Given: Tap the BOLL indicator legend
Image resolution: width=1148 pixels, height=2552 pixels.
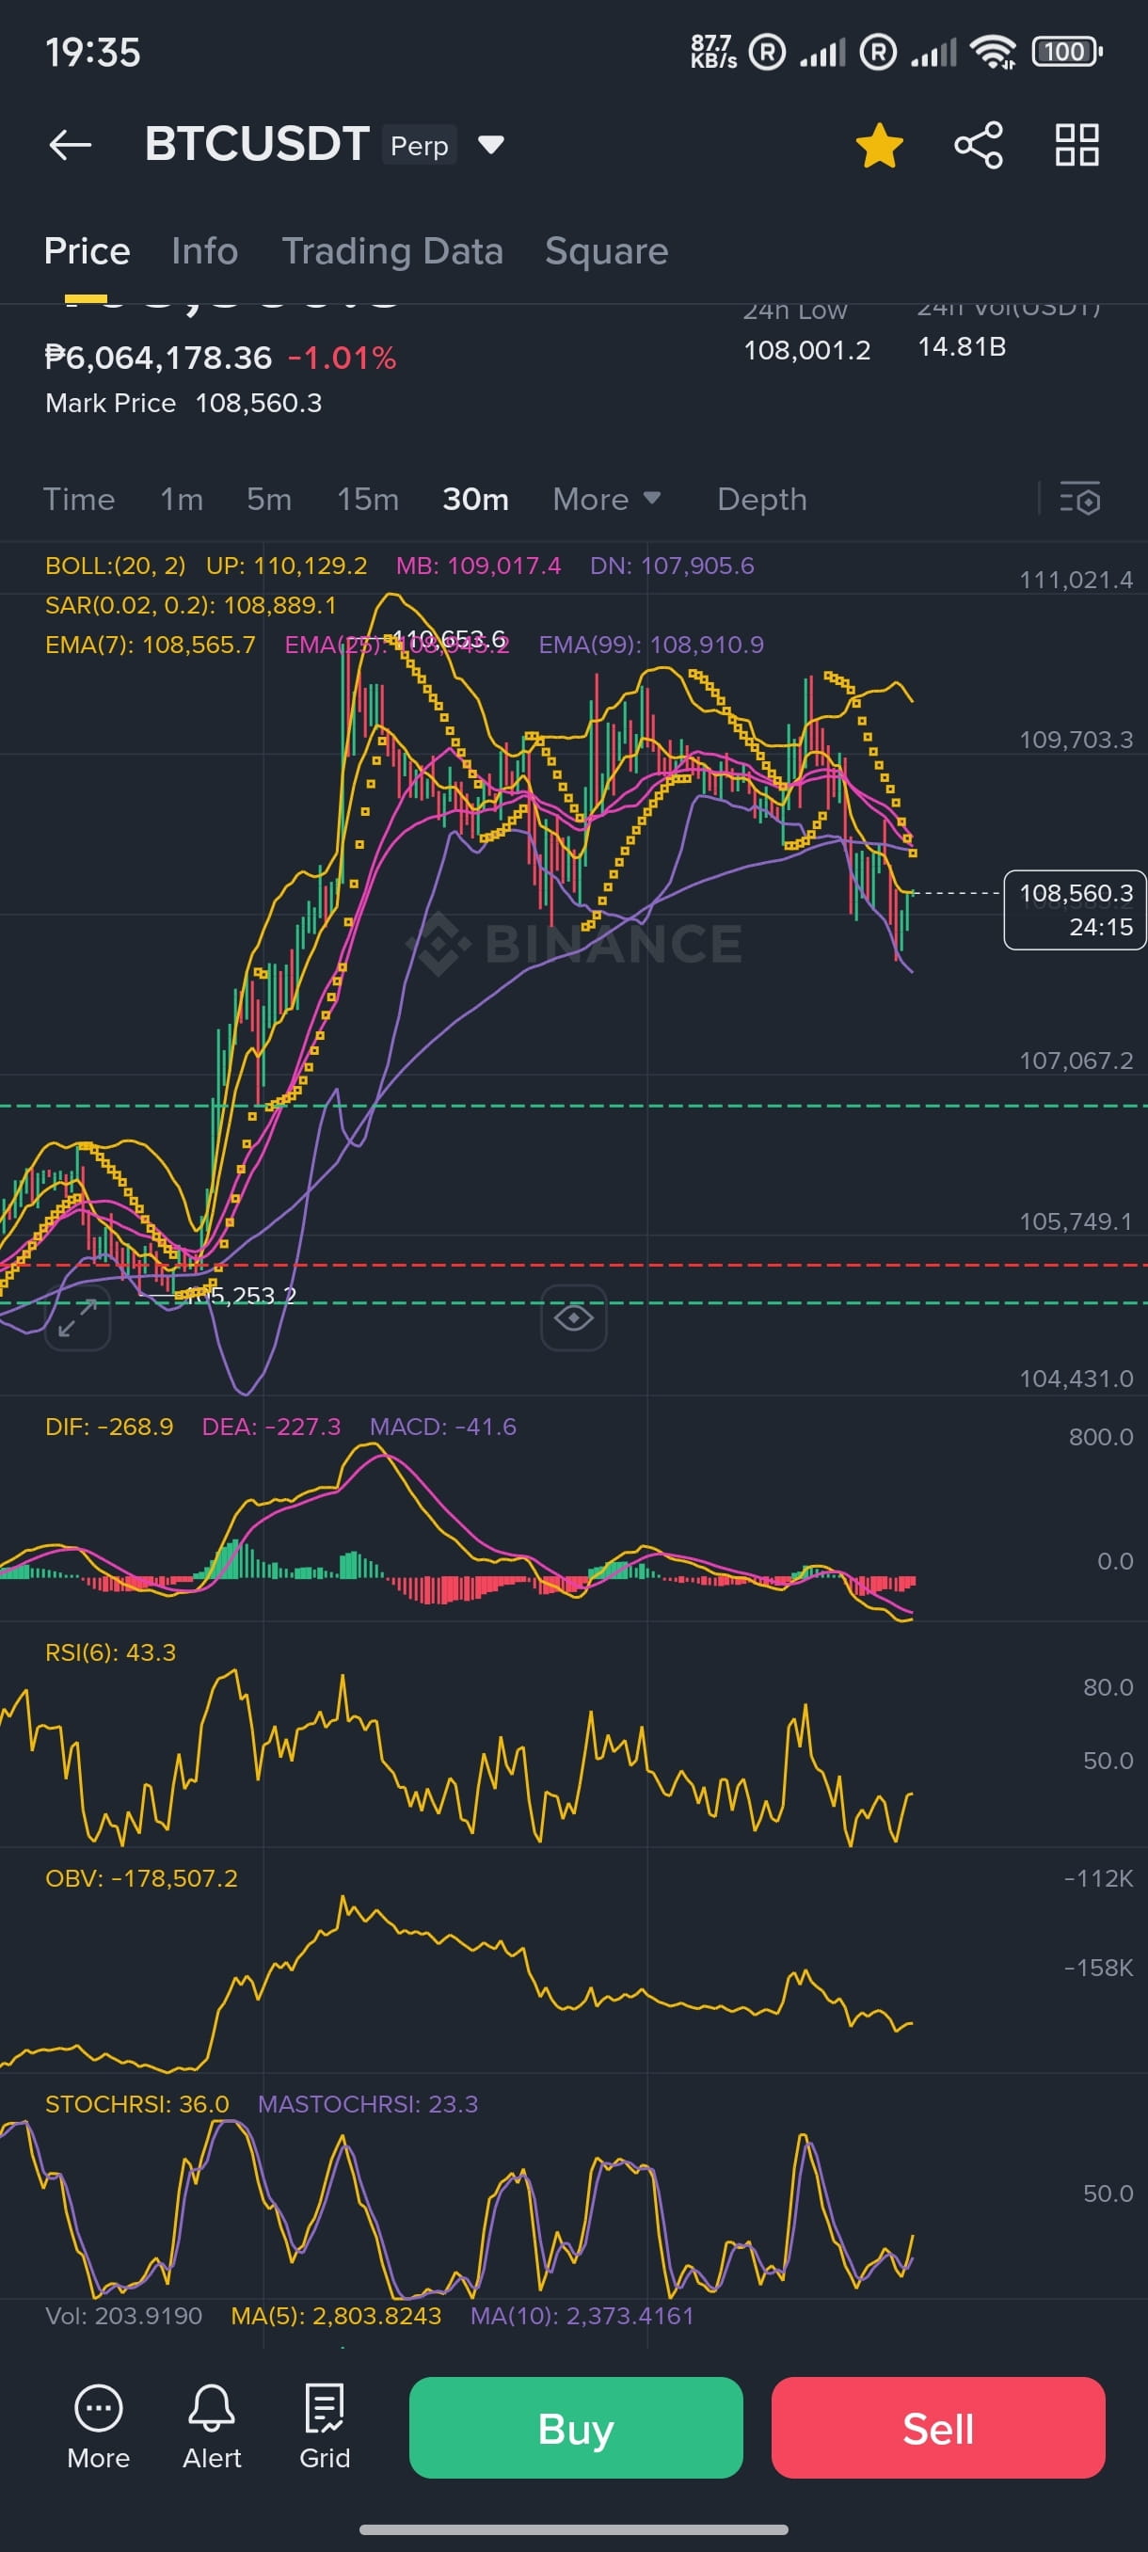Looking at the screenshot, I should click(x=115, y=566).
